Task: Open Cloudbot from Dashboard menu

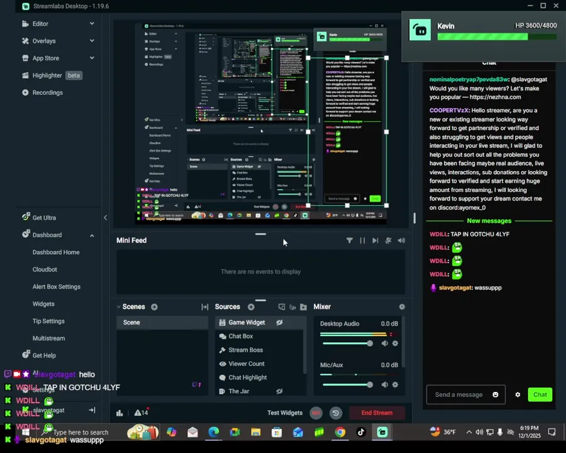Action: 45,269
